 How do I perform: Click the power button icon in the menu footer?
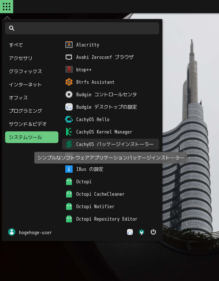coord(153,232)
